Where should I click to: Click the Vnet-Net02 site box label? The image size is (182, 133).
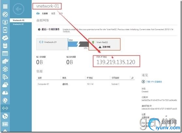coord(102,42)
